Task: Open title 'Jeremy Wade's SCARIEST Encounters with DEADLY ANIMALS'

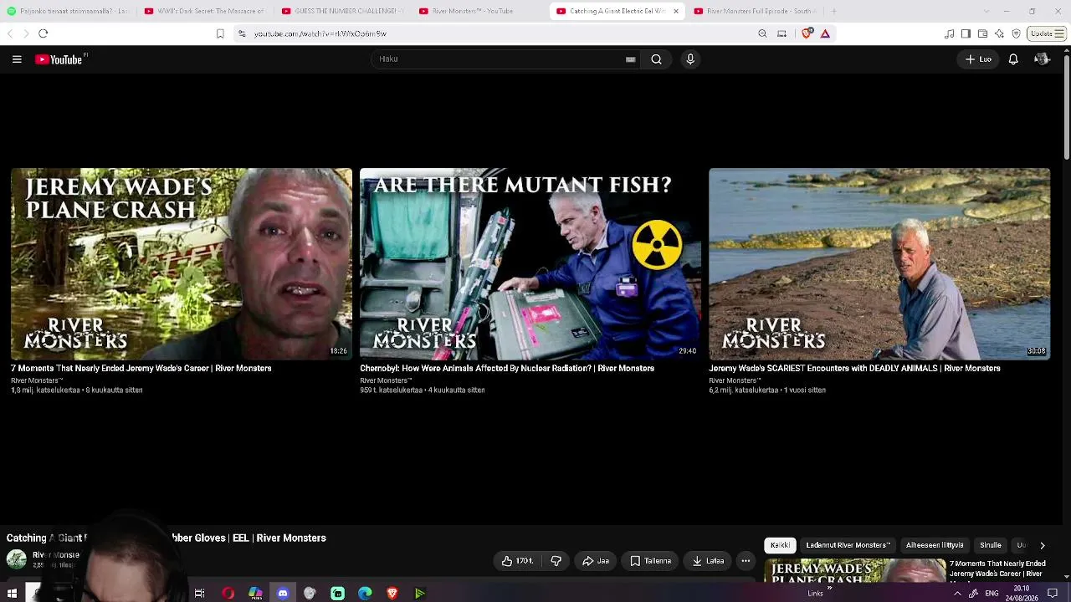Action: pos(854,369)
